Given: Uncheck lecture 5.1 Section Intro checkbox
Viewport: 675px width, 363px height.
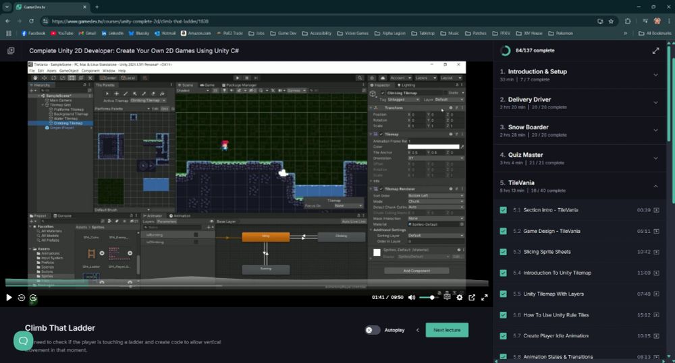Looking at the screenshot, I should tap(504, 210).
